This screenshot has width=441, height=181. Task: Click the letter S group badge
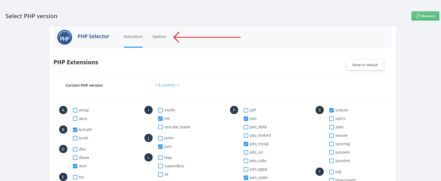(320, 110)
